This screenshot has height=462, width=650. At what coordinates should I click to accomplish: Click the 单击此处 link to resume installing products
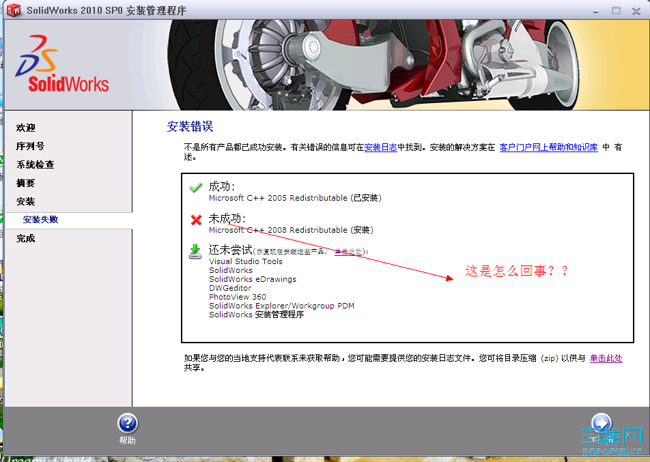pos(348,252)
